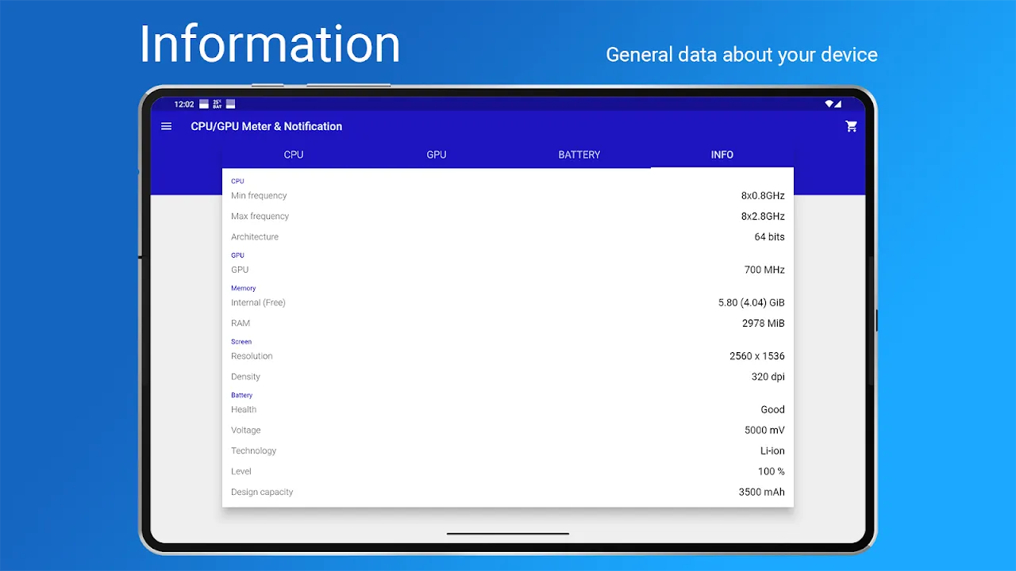Switch to the CPU tab
This screenshot has height=571, width=1016.
pyautogui.click(x=293, y=155)
